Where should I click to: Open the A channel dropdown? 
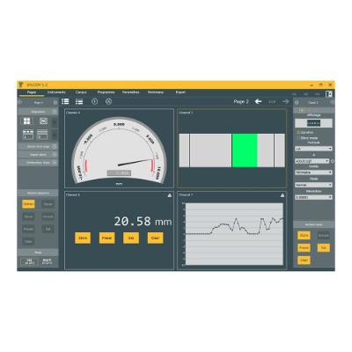tap(312, 161)
